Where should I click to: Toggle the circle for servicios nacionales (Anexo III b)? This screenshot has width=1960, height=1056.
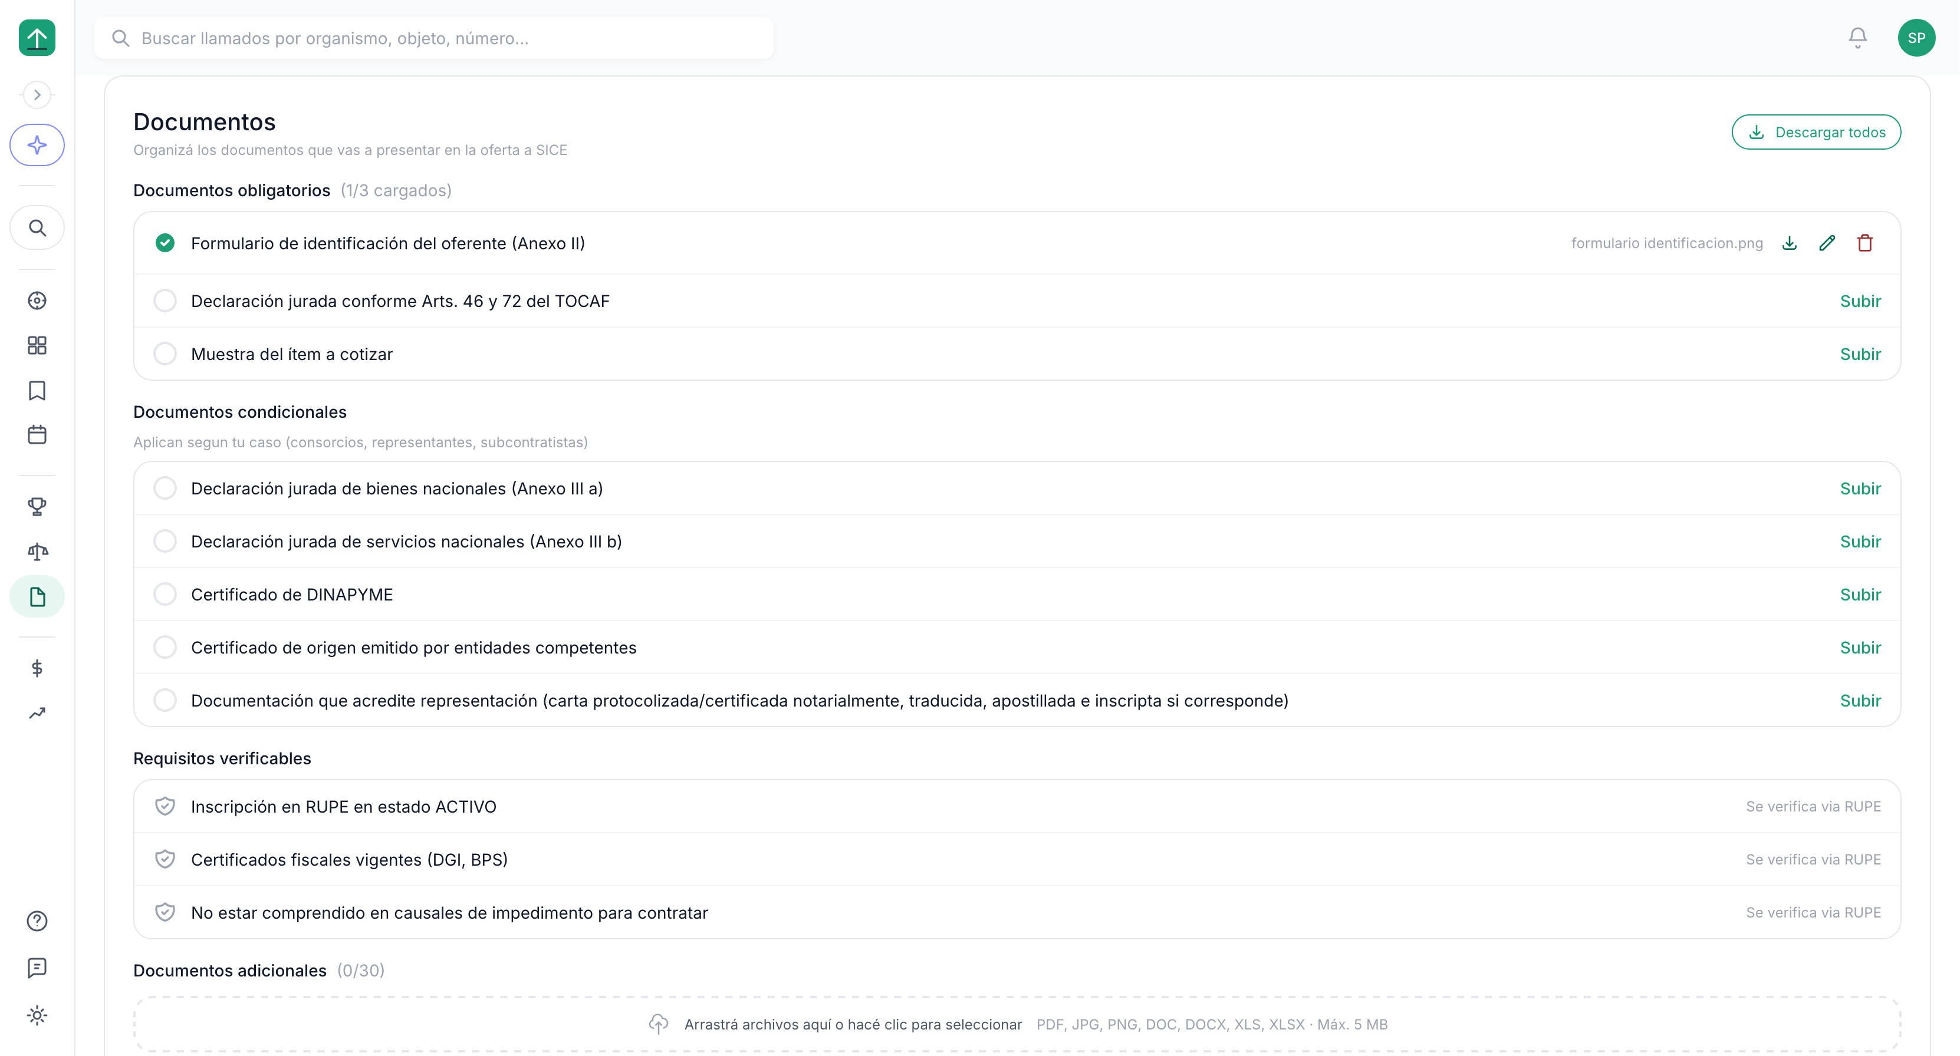(x=165, y=542)
